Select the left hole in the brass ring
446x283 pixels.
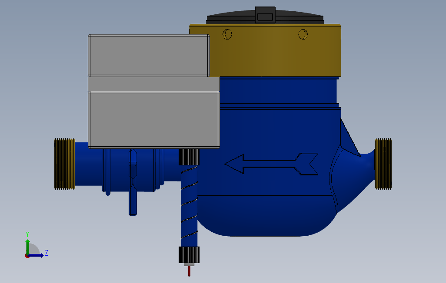pyautogui.click(x=227, y=34)
